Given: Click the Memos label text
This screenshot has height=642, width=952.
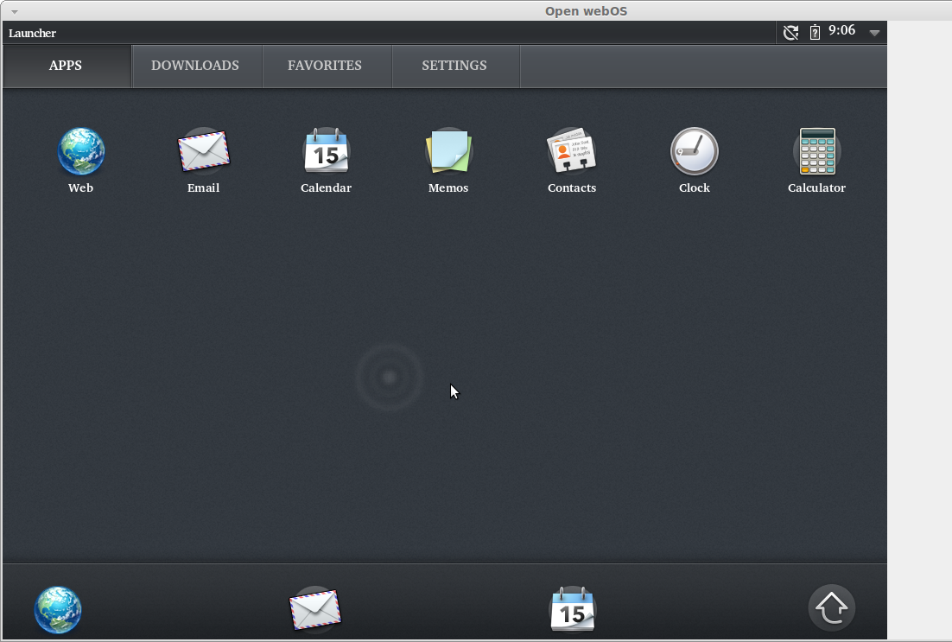Looking at the screenshot, I should click(448, 188).
